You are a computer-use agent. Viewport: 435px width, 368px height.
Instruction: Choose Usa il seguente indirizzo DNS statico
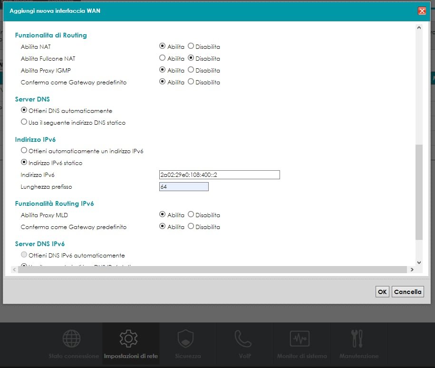click(x=24, y=122)
